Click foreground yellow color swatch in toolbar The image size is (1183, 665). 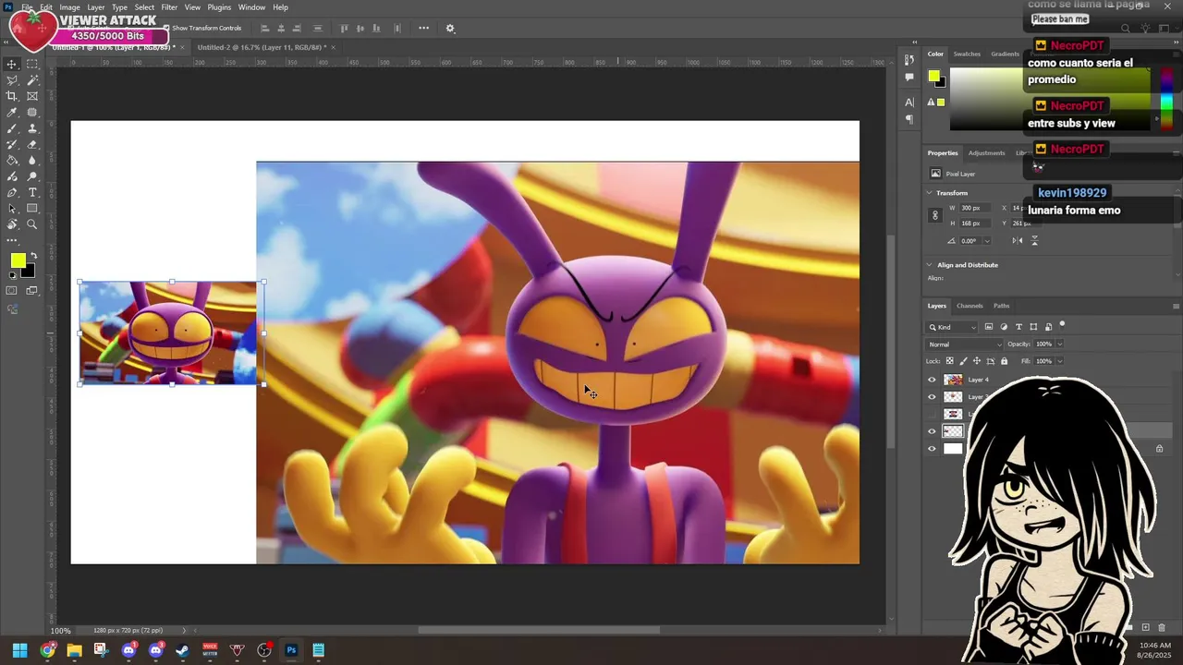pos(18,261)
